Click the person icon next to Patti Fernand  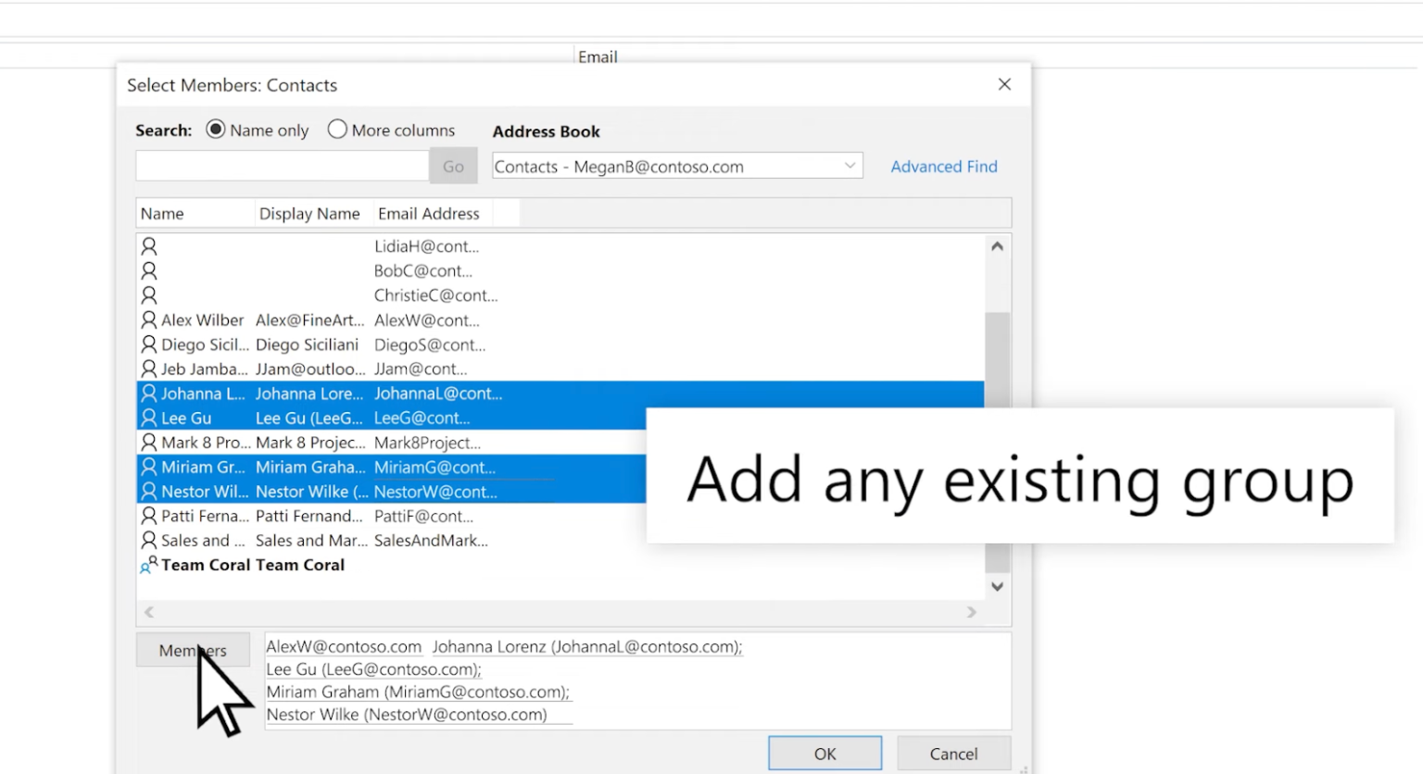[x=149, y=516]
